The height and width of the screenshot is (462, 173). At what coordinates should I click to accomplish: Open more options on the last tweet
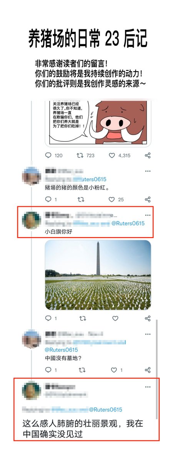148,387
